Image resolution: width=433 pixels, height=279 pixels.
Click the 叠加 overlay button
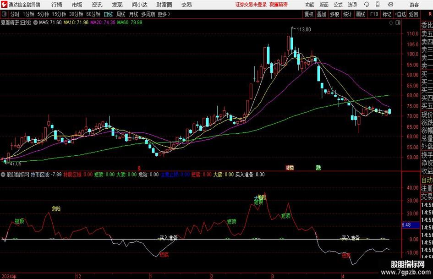(322, 14)
